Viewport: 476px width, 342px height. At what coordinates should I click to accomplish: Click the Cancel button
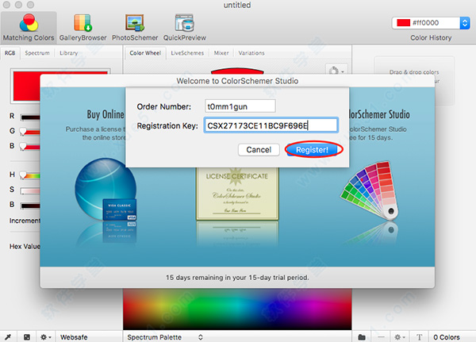point(259,150)
